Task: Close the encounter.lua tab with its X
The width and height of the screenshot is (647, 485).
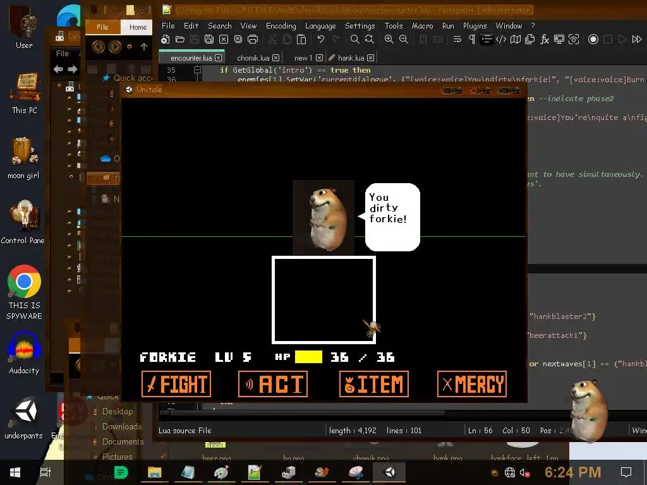Action: pyautogui.click(x=218, y=57)
